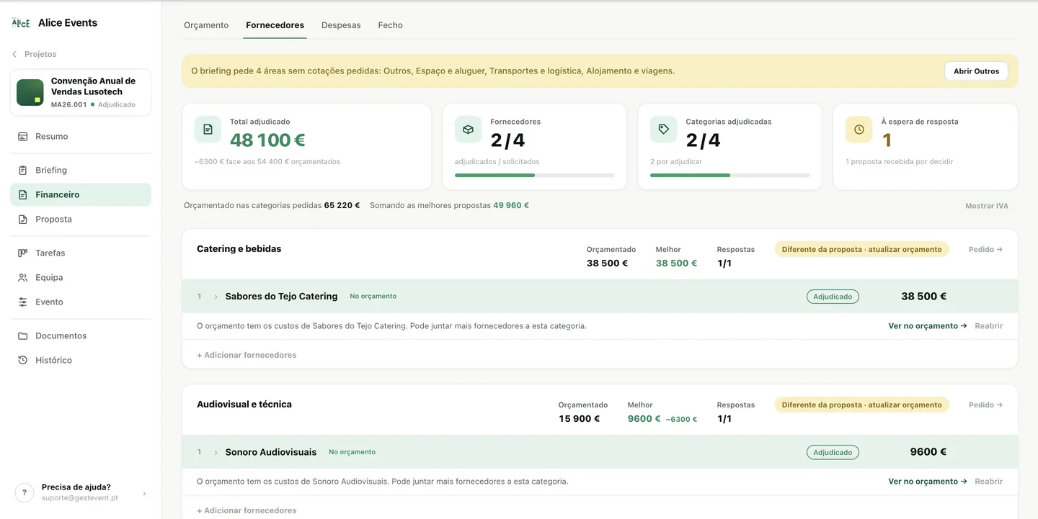
Task: Toggle Mostrar IVA
Action: click(x=986, y=206)
